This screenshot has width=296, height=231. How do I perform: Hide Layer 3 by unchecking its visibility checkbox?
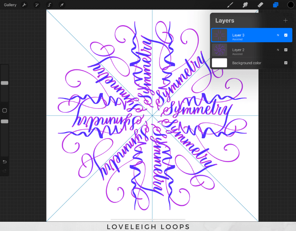[285, 35]
